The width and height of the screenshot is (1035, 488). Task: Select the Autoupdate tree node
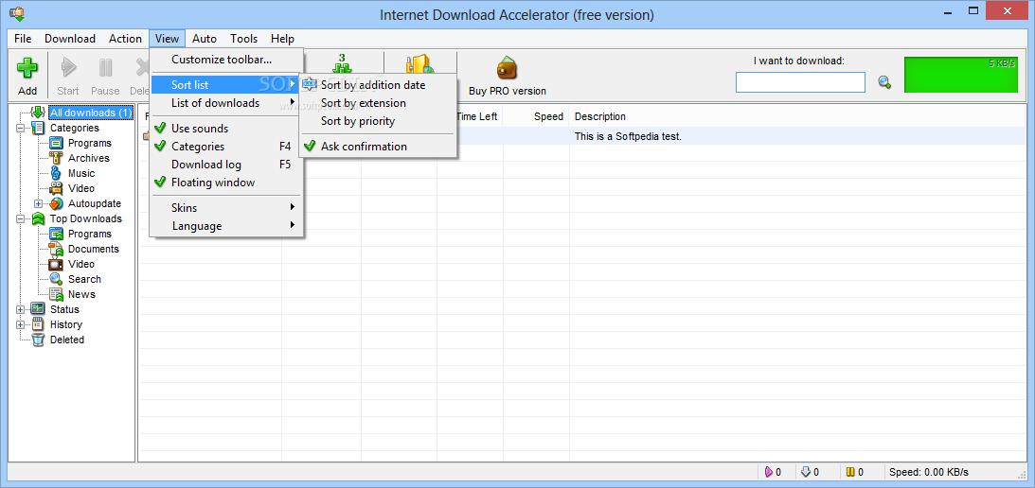(x=95, y=203)
